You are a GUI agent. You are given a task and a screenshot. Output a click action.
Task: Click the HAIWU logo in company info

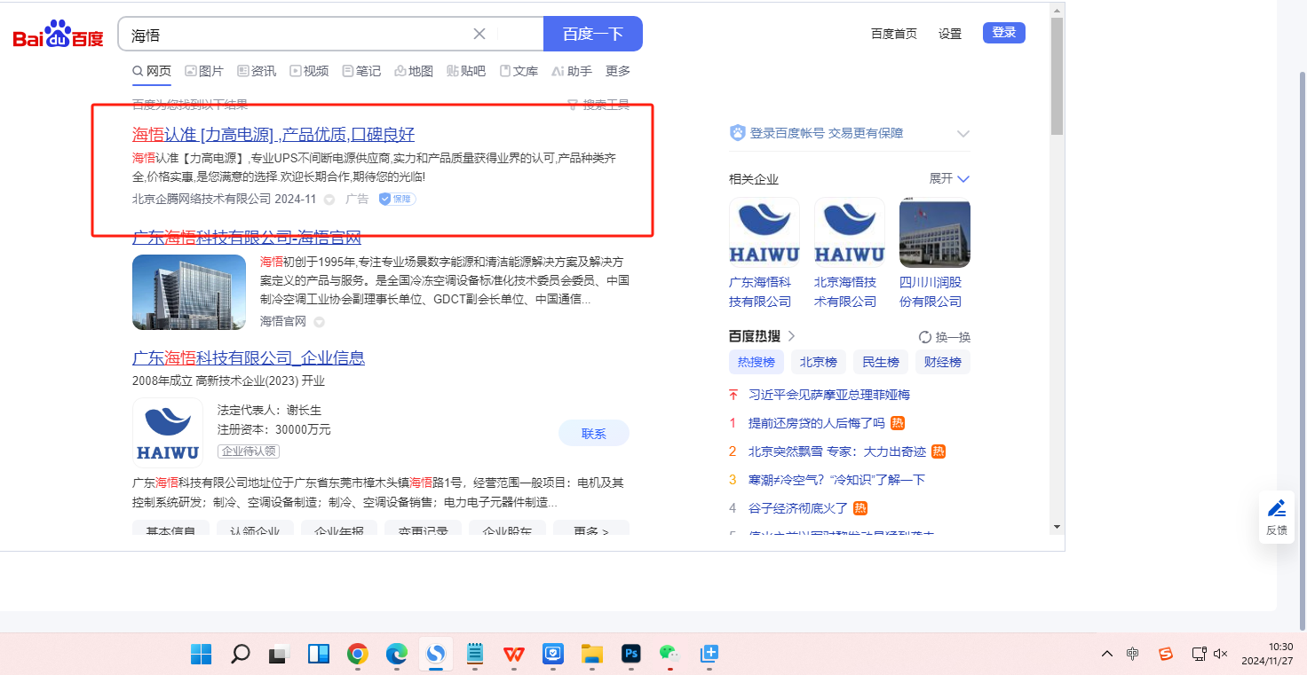coord(168,432)
